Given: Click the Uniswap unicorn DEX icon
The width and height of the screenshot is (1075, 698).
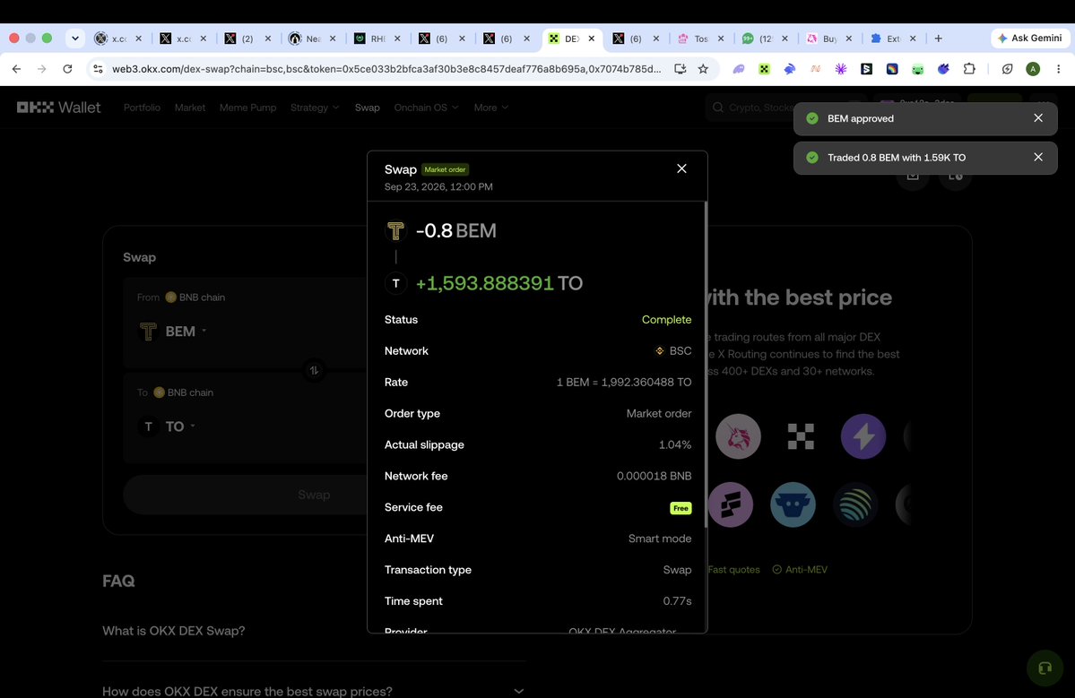Looking at the screenshot, I should [x=739, y=436].
